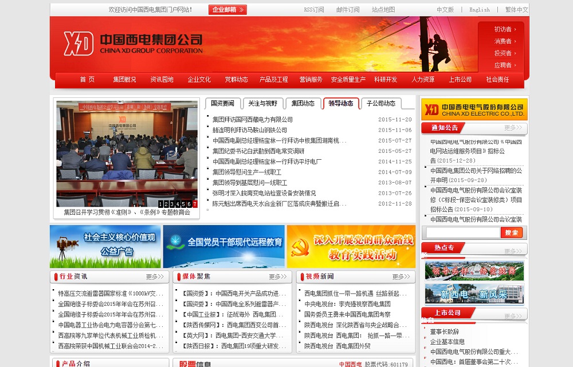Expand 行业资讯 更多>> link
573x367 pixels.
point(155,277)
